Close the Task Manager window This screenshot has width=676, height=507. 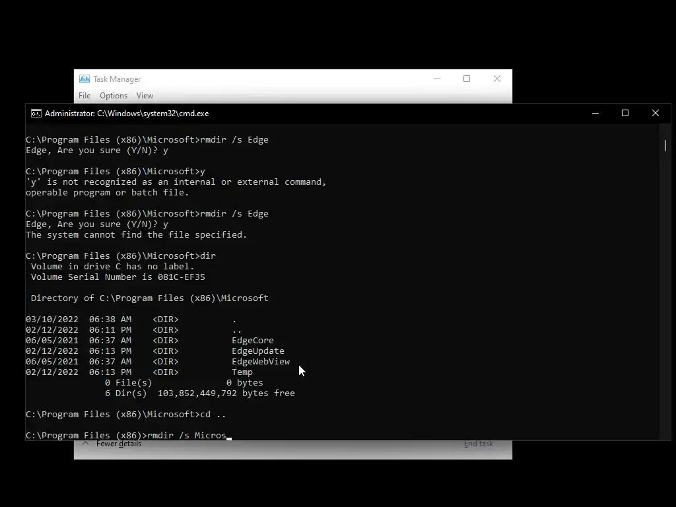click(497, 79)
